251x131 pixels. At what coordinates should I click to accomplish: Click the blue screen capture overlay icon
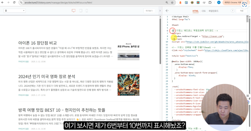(244, 5)
